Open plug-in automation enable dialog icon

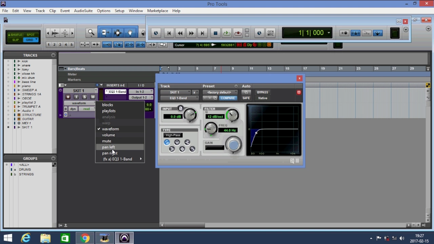point(246,92)
